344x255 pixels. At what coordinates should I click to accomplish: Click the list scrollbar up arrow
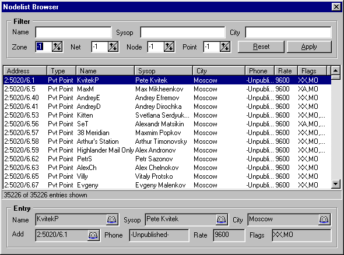(336, 70)
